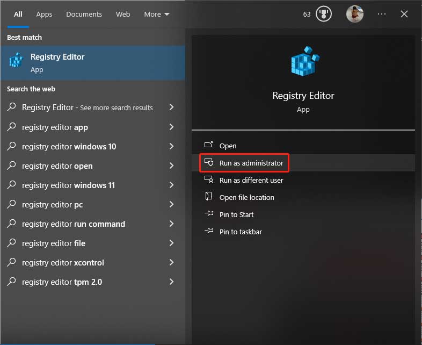Expand arrow for 'registry editor windows 10'

click(x=171, y=146)
